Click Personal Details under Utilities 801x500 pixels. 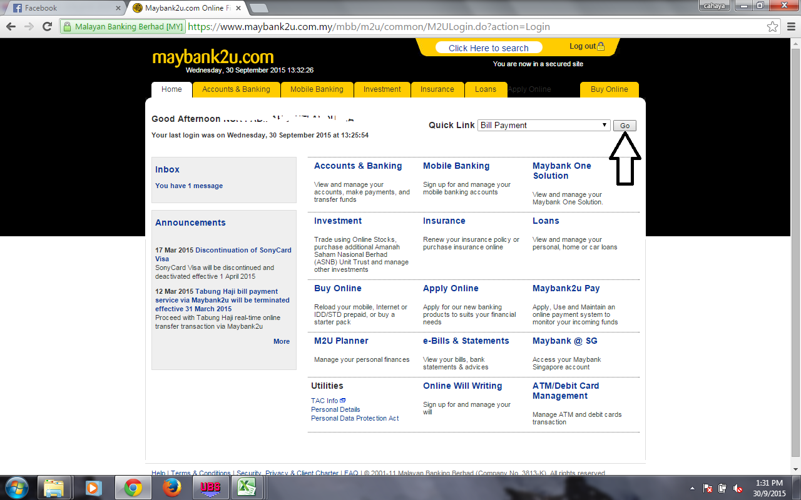click(x=335, y=409)
